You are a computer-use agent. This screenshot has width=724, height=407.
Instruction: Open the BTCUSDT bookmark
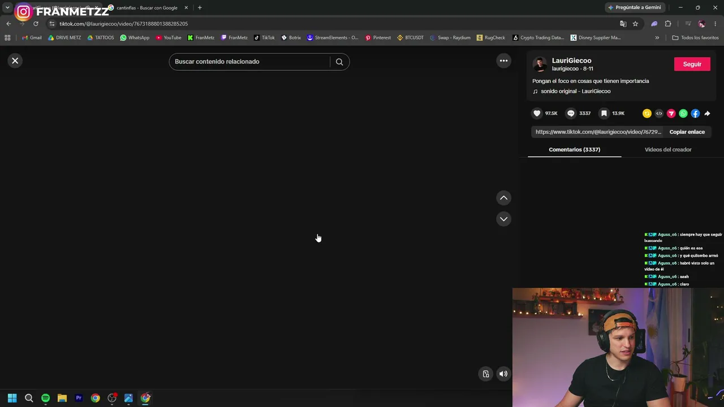pos(410,38)
